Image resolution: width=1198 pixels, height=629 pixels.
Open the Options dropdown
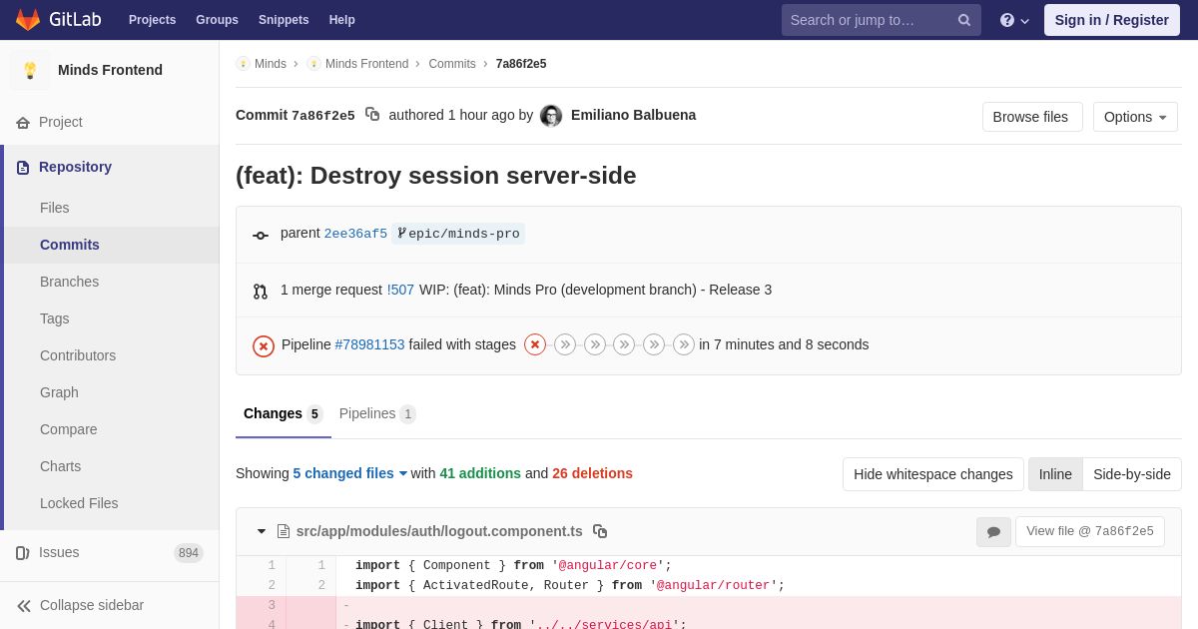(x=1135, y=117)
